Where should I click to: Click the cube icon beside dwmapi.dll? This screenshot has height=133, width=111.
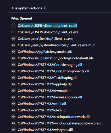14,91
